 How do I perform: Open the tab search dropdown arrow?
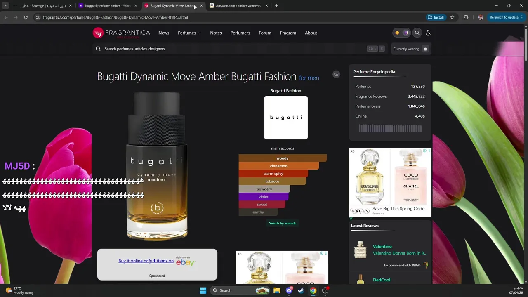(x=5, y=6)
